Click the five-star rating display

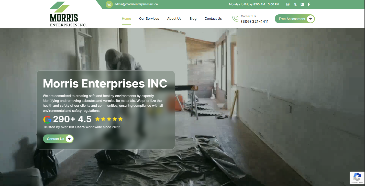[x=109, y=119]
